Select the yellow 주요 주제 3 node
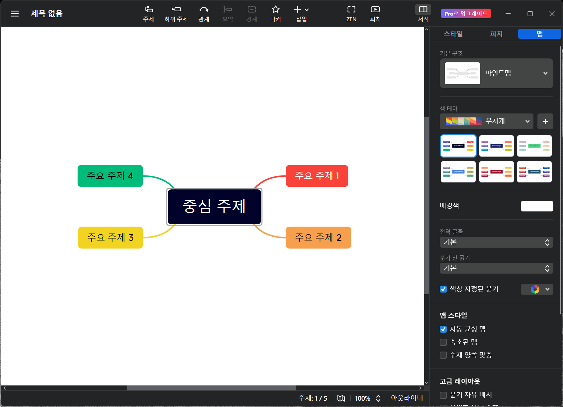The height and width of the screenshot is (407, 563). pos(110,237)
